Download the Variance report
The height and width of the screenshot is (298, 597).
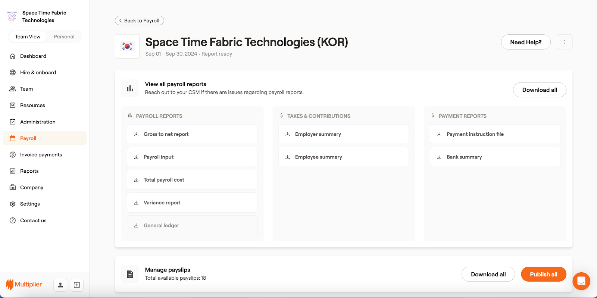pyautogui.click(x=192, y=203)
